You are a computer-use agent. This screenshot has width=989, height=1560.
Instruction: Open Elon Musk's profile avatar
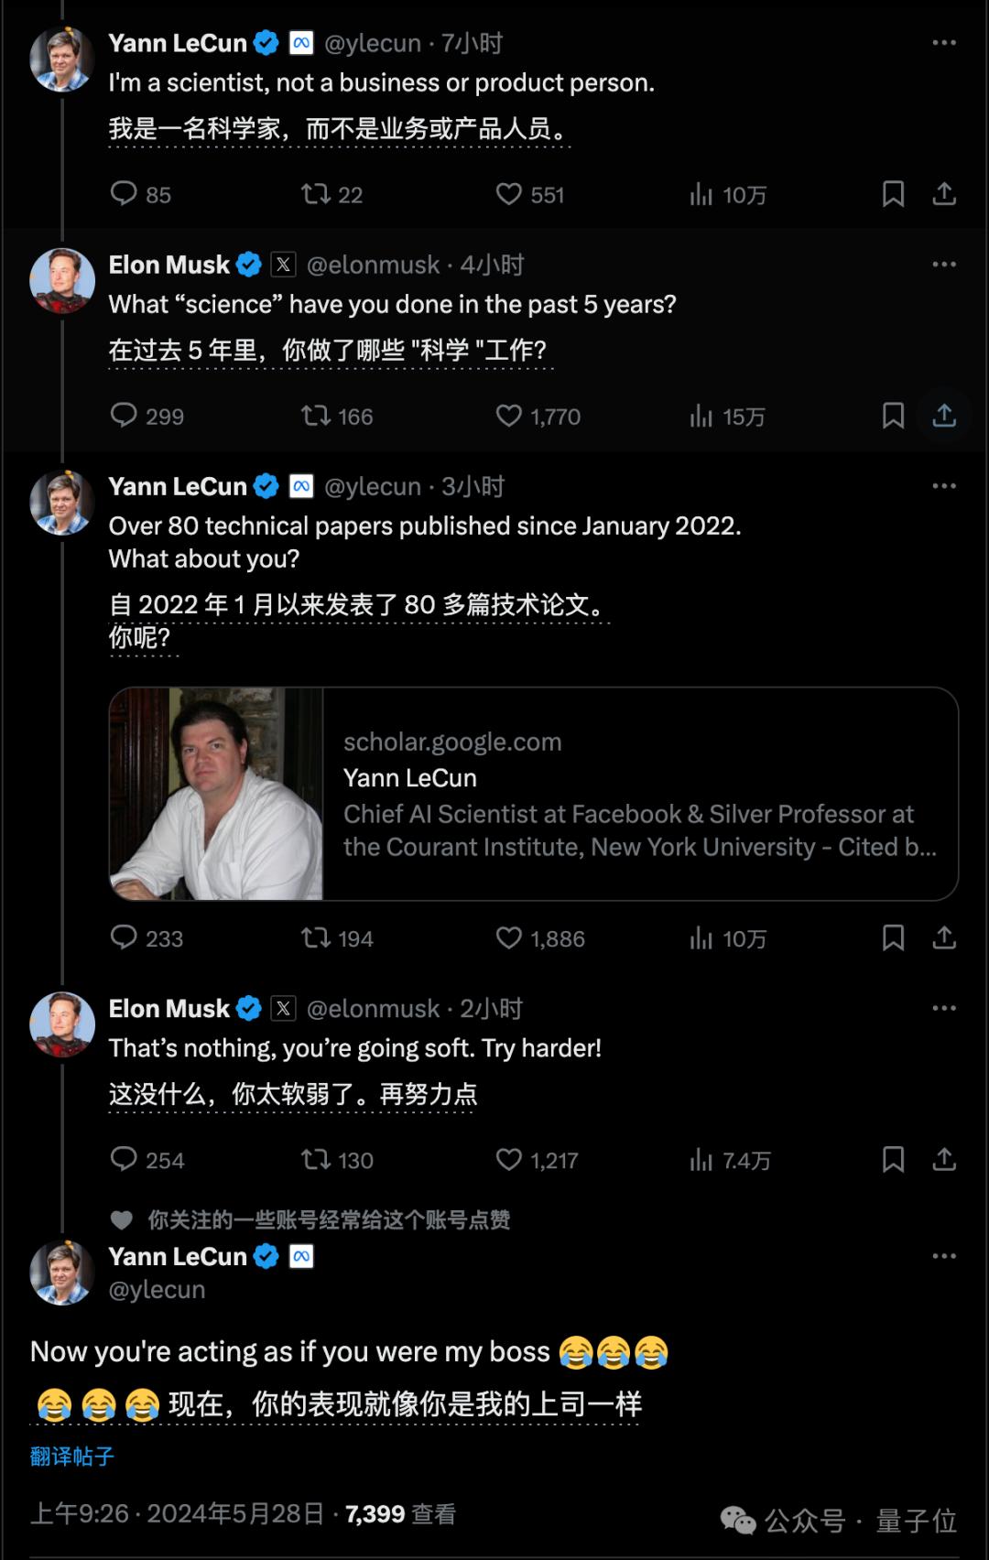pyautogui.click(x=62, y=277)
